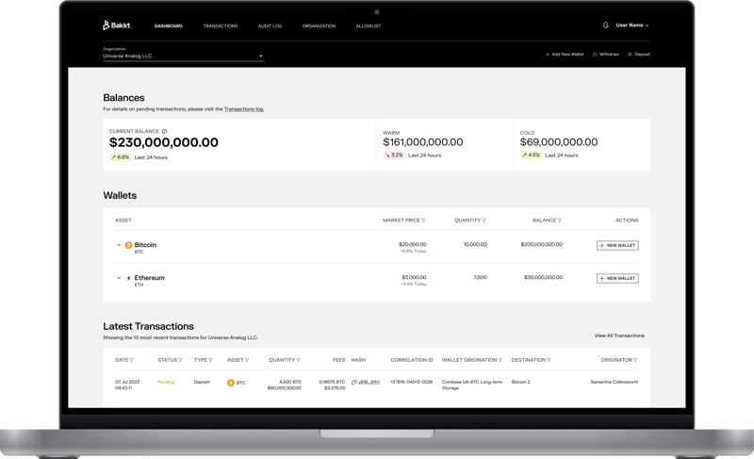This screenshot has height=459, width=754.
Task: Filter transactions by Asset
Action: point(247,360)
